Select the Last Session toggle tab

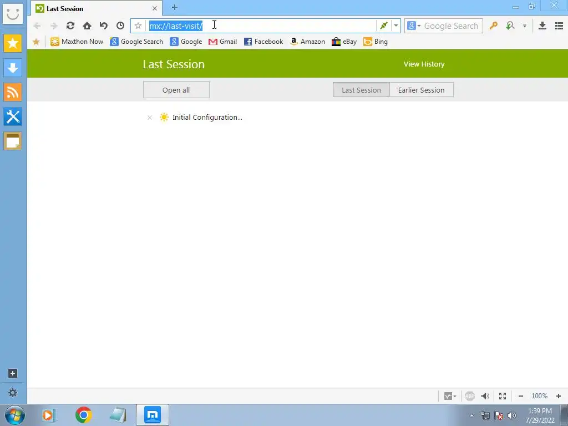click(361, 90)
